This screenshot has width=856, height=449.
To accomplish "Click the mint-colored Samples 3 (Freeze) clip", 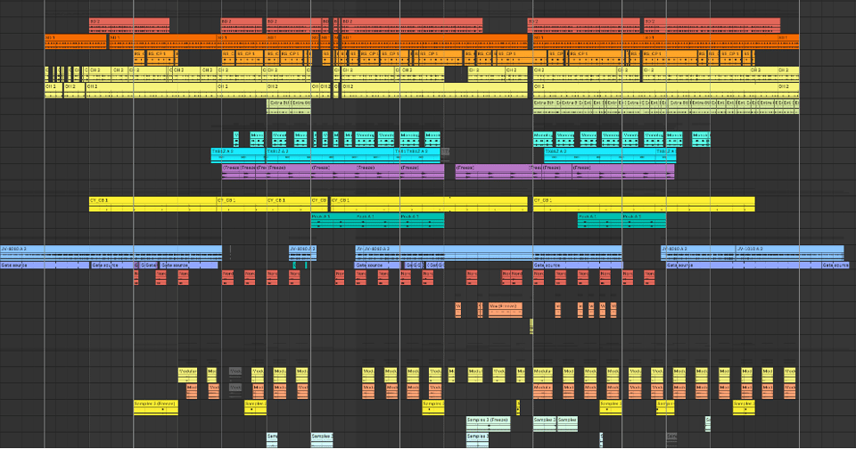I will (x=489, y=420).
